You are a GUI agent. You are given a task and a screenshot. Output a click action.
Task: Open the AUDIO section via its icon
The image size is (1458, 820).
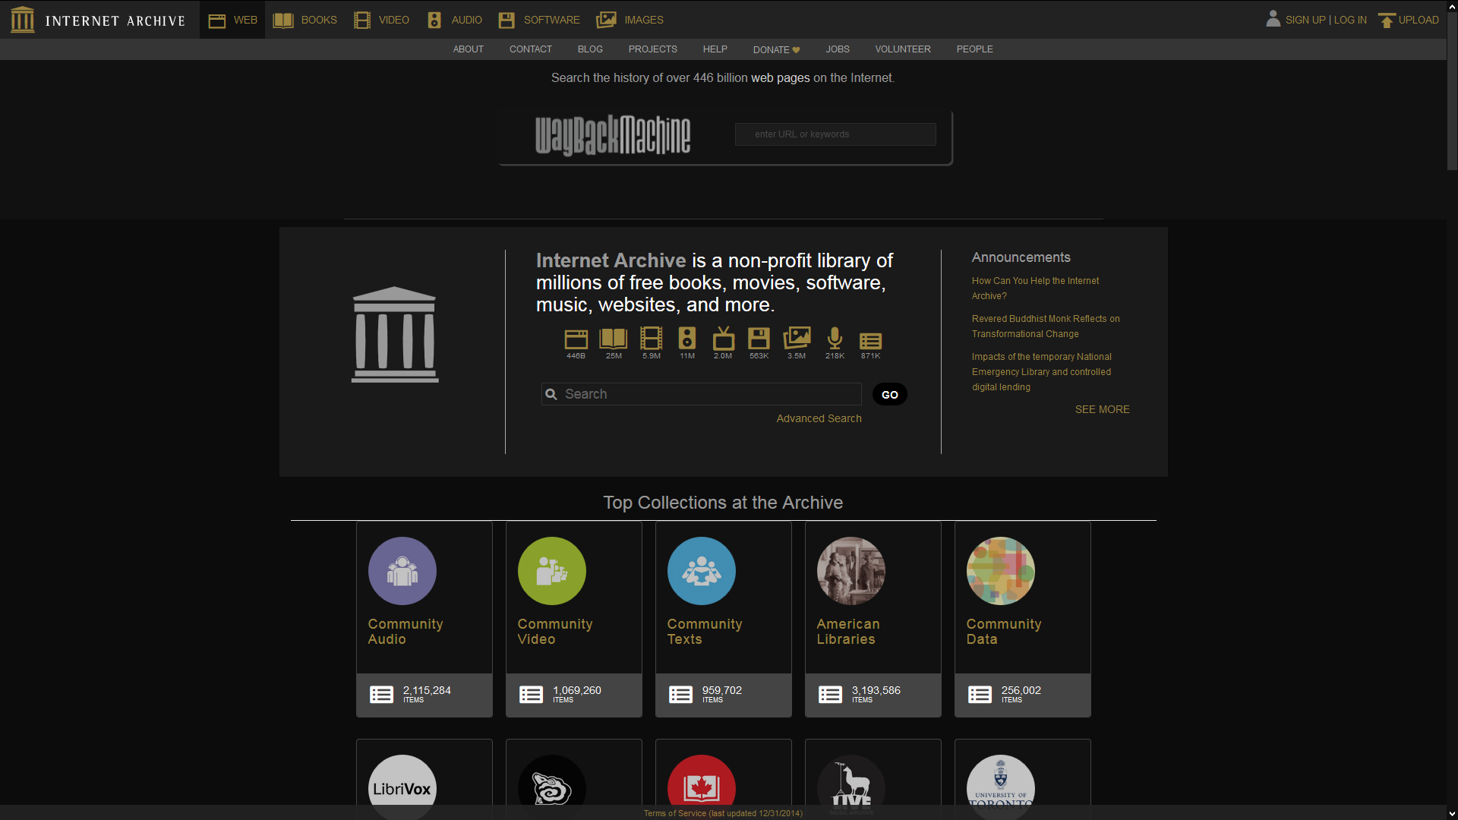pos(434,20)
